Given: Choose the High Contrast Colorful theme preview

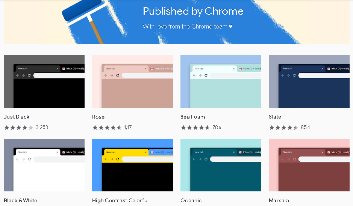Looking at the screenshot, I should pyautogui.click(x=132, y=165).
